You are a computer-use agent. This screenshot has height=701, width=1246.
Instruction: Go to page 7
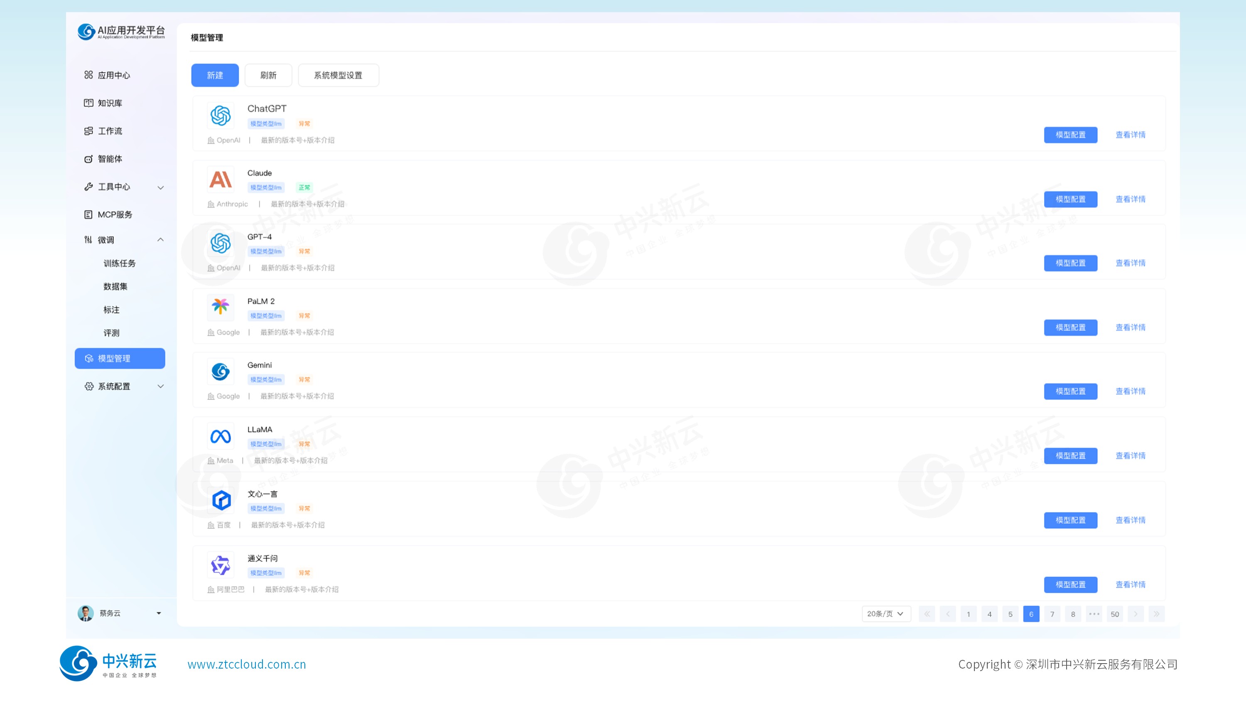point(1052,614)
